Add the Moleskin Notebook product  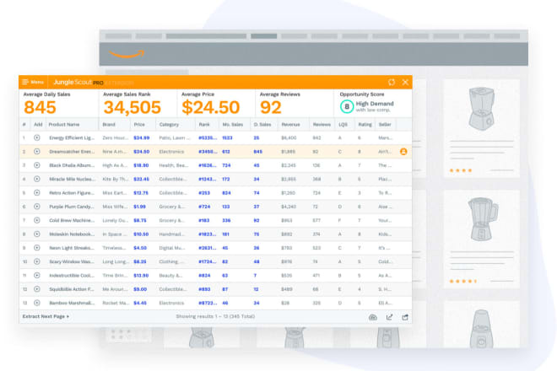coord(37,234)
